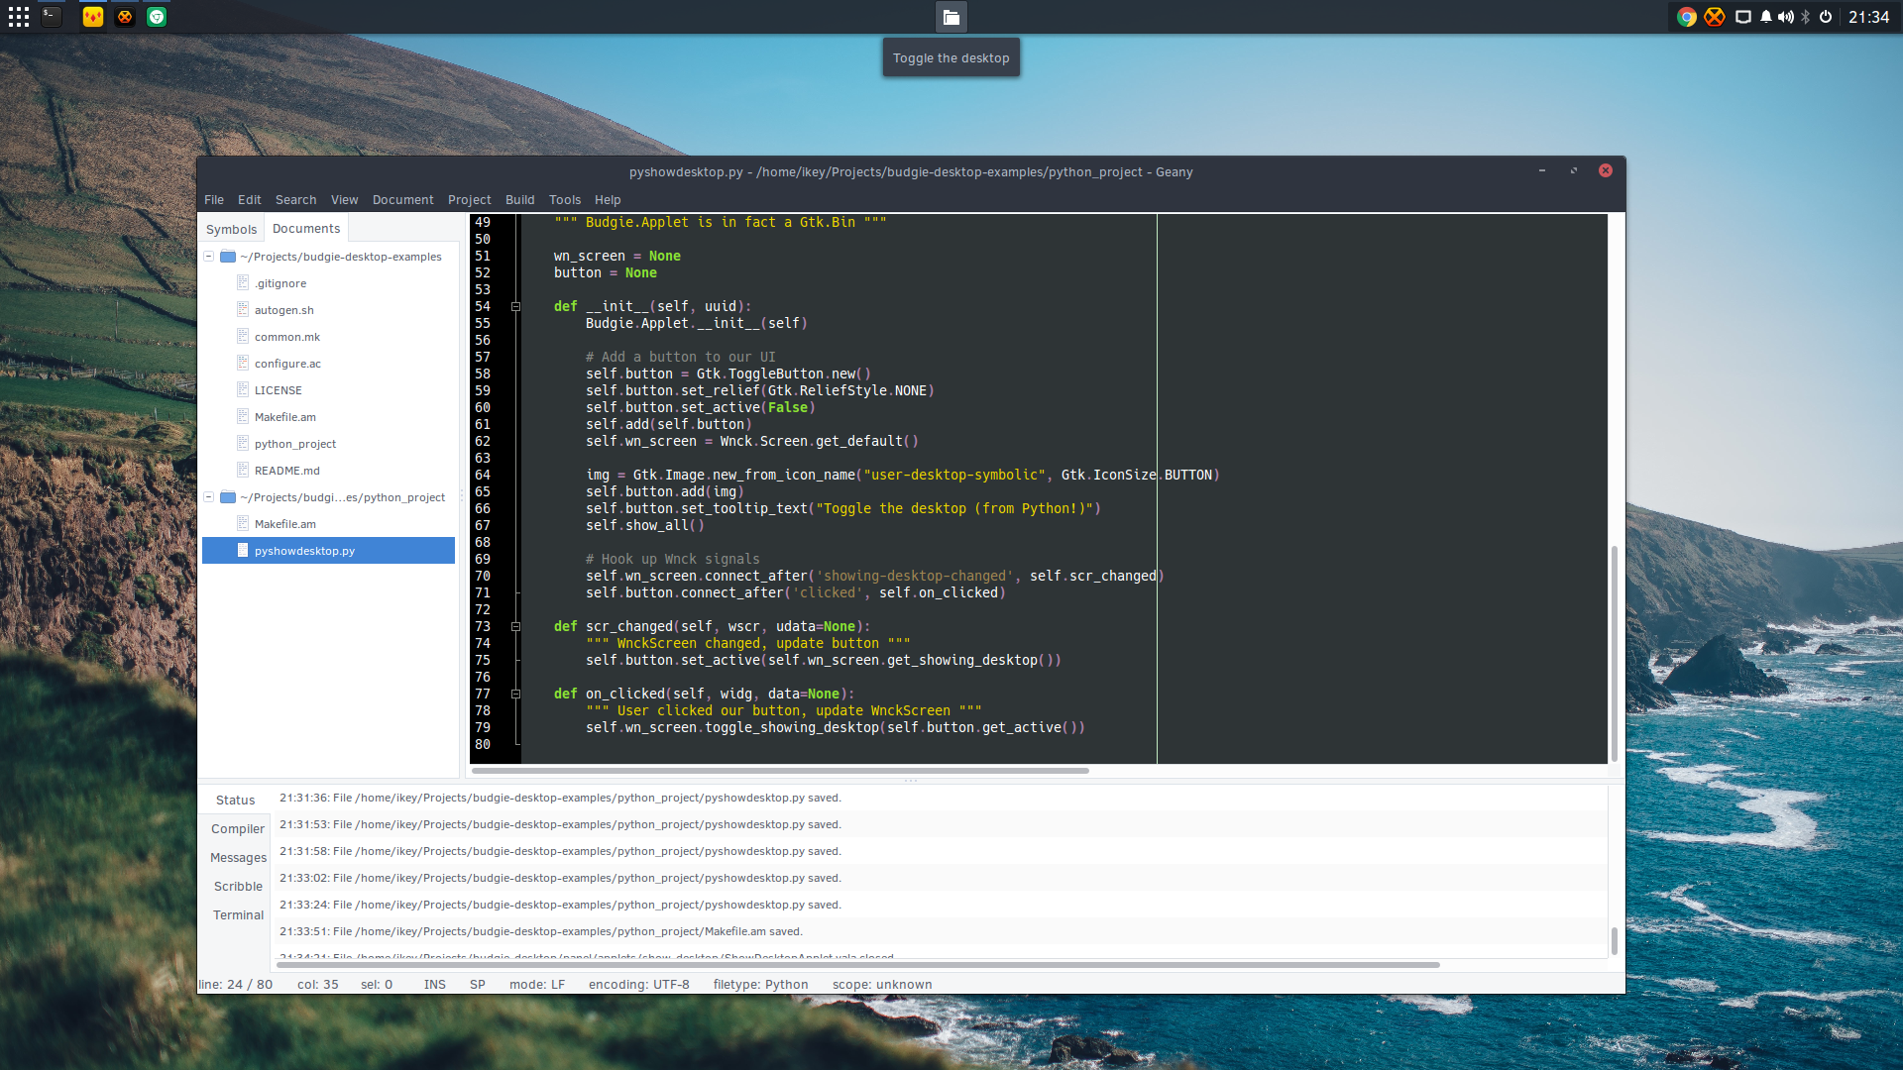Collapse the python_project folder in Documents

point(209,497)
